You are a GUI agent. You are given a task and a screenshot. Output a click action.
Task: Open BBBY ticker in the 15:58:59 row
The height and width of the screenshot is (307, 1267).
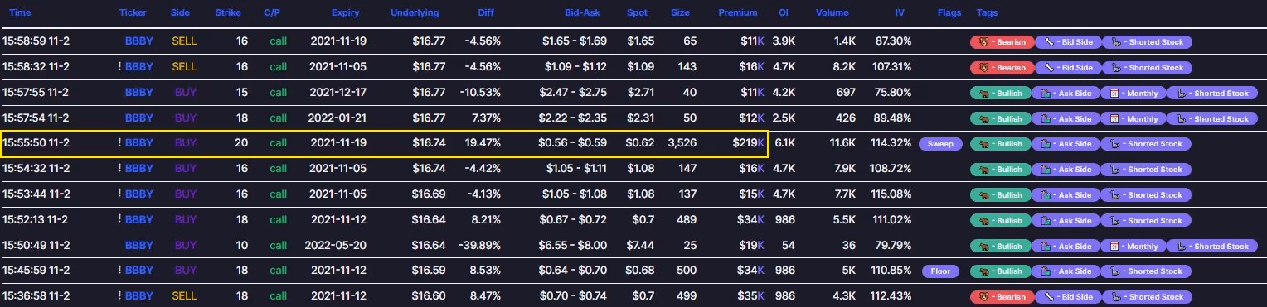click(x=139, y=41)
